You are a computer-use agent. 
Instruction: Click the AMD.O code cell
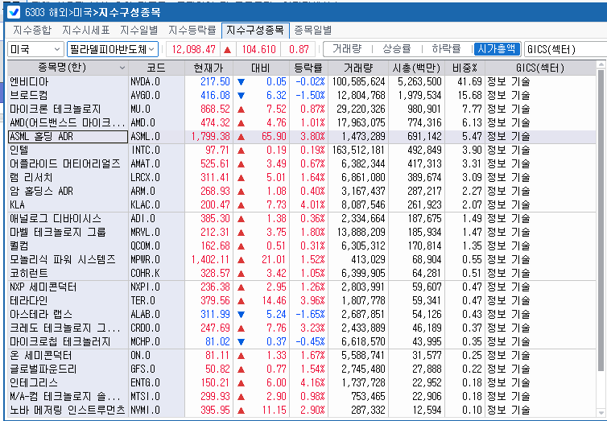coord(156,122)
